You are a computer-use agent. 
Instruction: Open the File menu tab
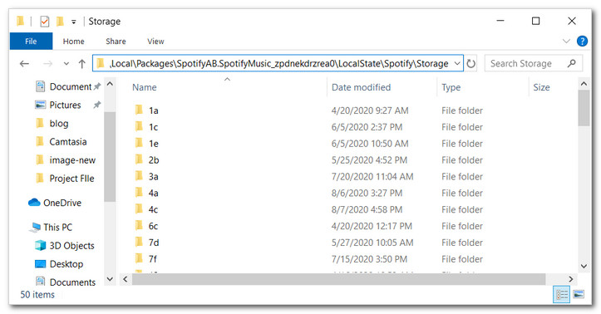click(x=31, y=42)
